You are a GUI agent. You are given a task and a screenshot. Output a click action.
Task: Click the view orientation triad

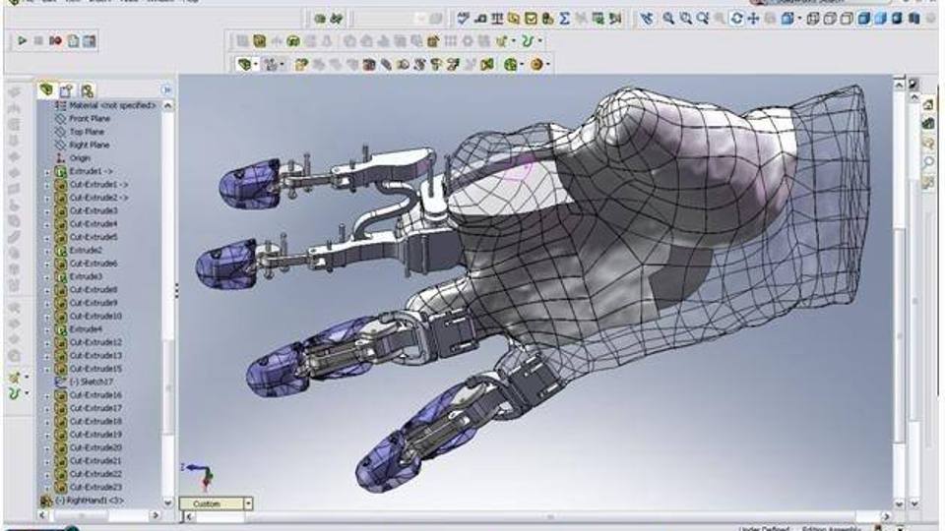[x=200, y=475]
